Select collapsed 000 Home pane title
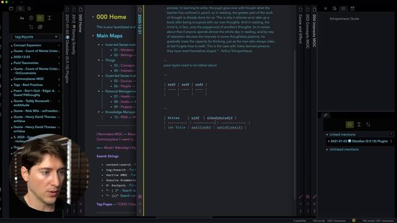This screenshot has width=397, height=223. click(x=81, y=24)
